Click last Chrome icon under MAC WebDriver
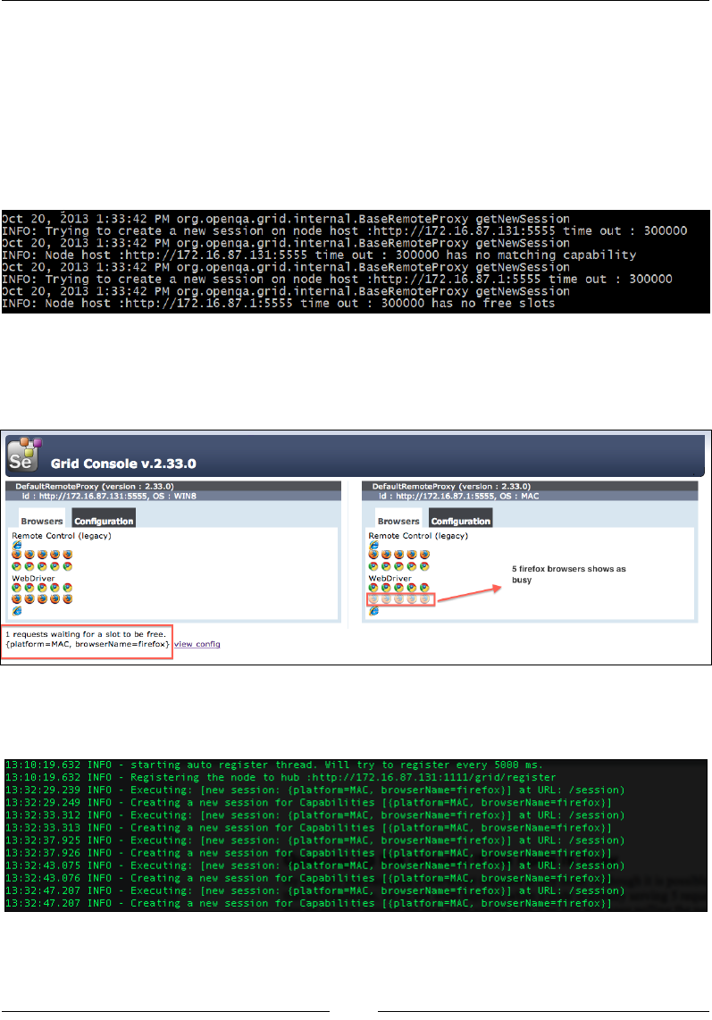Image resolution: width=712 pixels, height=1020 pixels. pyautogui.click(x=424, y=588)
